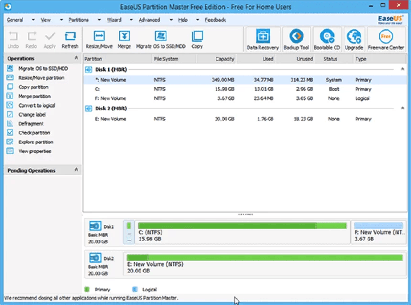
Task: Open the Partitions menu
Action: [79, 20]
